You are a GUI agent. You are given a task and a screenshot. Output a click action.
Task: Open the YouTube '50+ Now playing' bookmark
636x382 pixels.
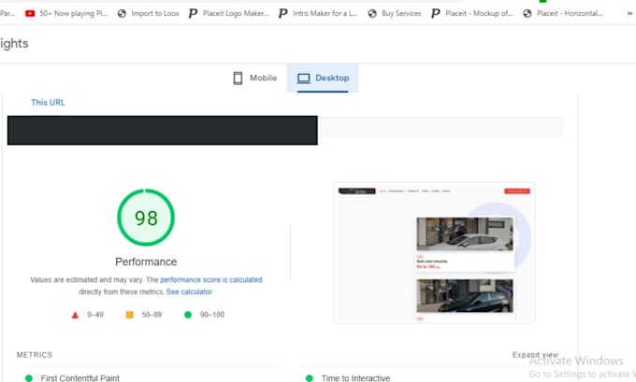tap(66, 13)
